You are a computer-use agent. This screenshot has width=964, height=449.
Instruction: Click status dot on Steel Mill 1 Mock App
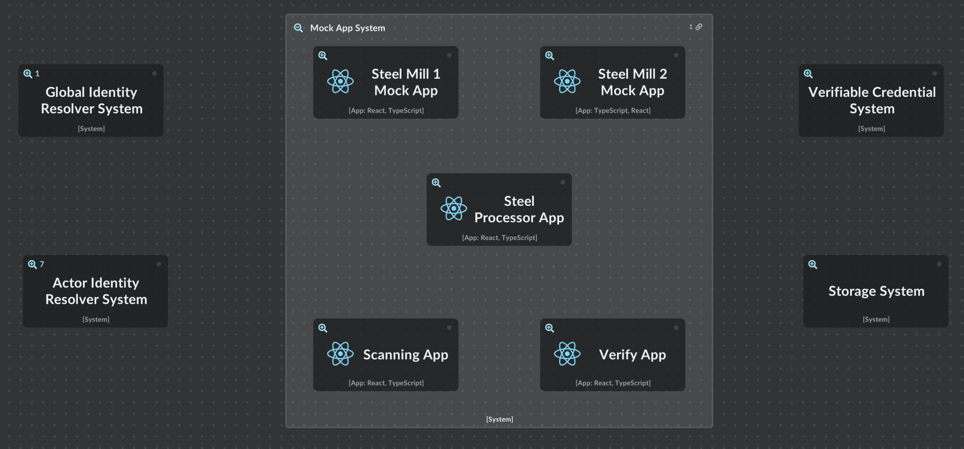pyautogui.click(x=449, y=55)
